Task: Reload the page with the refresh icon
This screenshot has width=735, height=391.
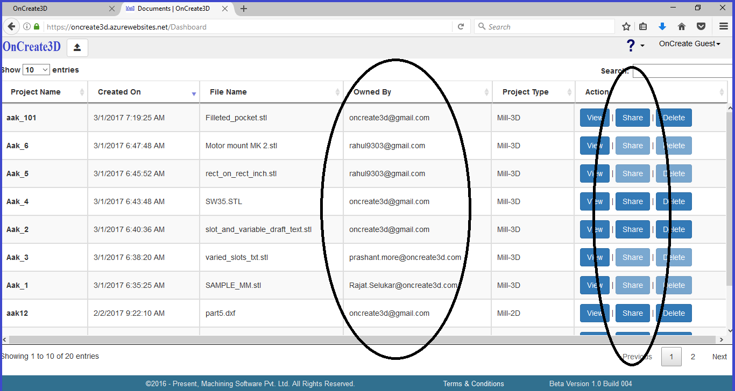Action: [461, 27]
